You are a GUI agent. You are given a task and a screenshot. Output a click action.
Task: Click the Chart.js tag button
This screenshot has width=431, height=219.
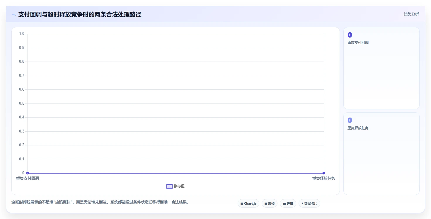[248, 203]
